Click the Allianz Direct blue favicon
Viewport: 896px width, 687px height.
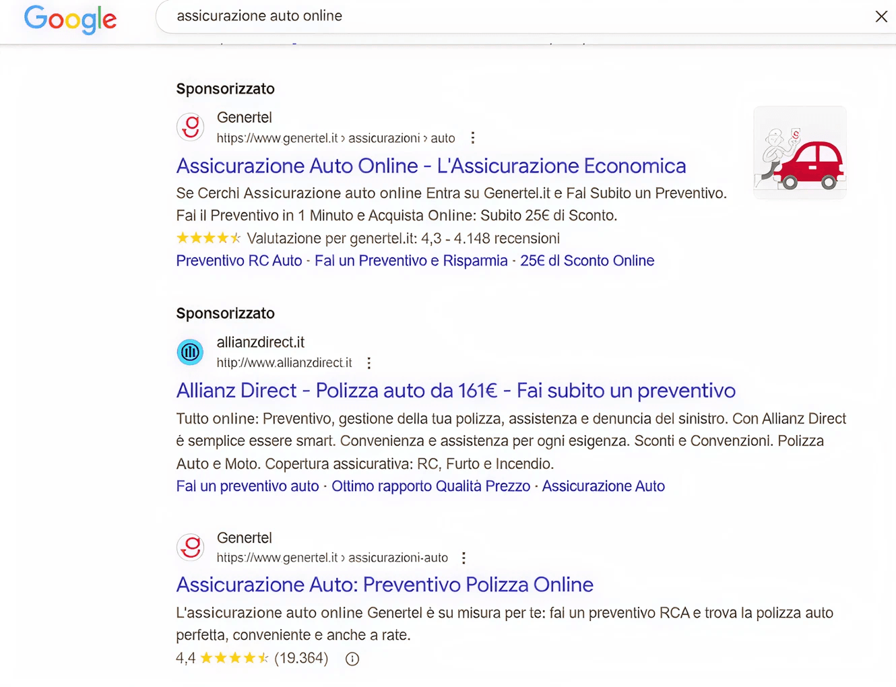(191, 352)
